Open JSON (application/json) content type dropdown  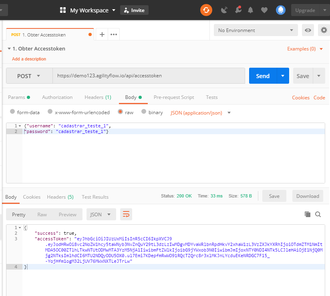click(x=201, y=113)
